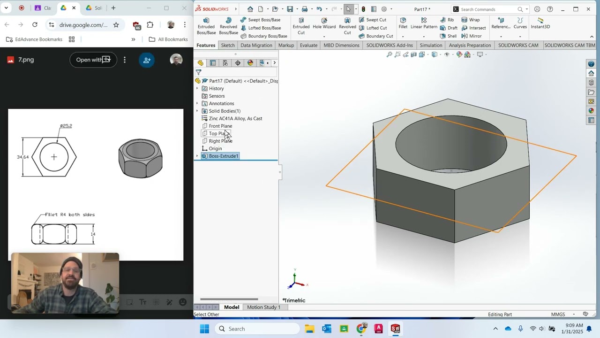Switch to the Markup tab
600x338 pixels.
(286, 45)
